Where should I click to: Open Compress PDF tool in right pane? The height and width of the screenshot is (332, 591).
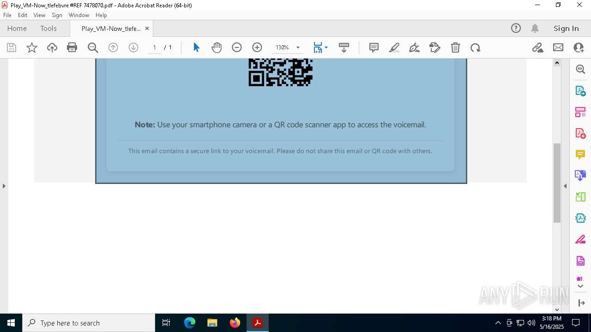pyautogui.click(x=580, y=218)
